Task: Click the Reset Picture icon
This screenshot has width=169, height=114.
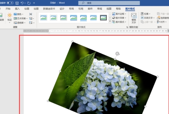Action: pyautogui.click(x=31, y=23)
